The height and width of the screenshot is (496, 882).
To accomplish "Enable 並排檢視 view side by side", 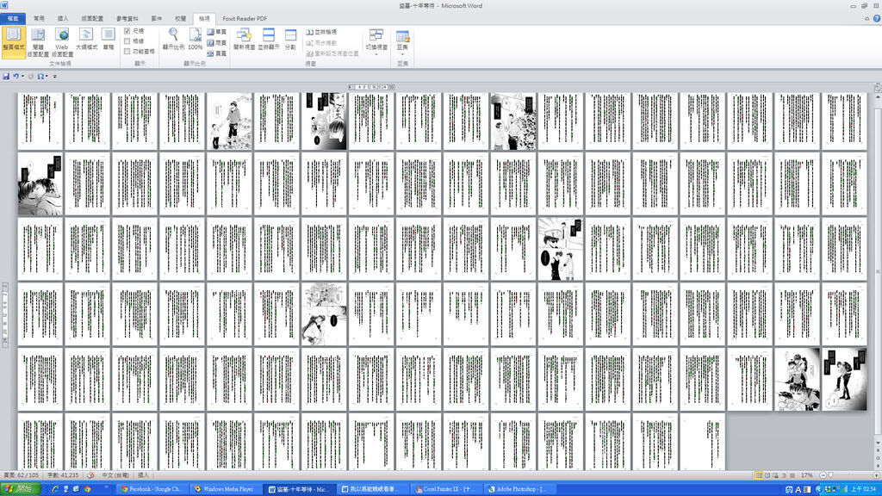I will 321,32.
